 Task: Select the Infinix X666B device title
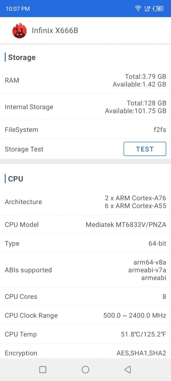tap(55, 30)
